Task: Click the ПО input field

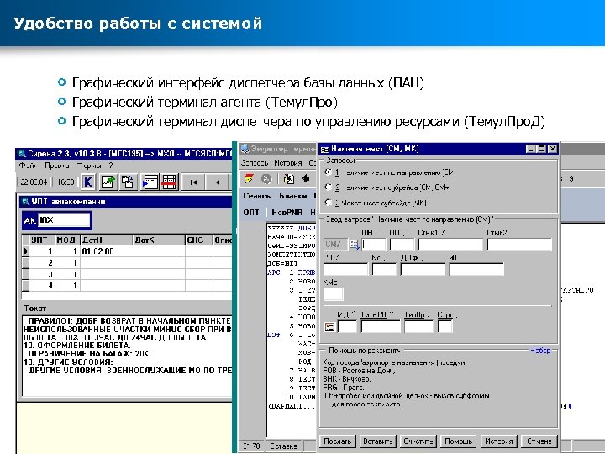Action: click(402, 245)
